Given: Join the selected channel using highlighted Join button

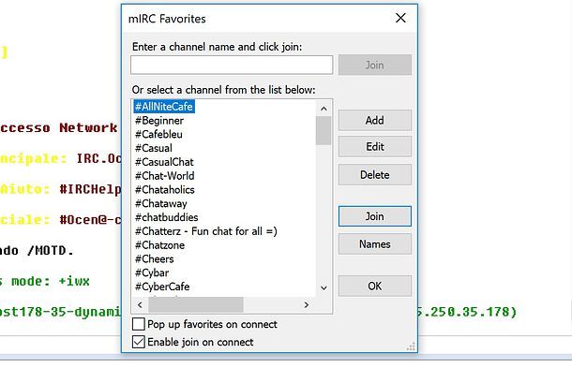Looking at the screenshot, I should click(375, 216).
